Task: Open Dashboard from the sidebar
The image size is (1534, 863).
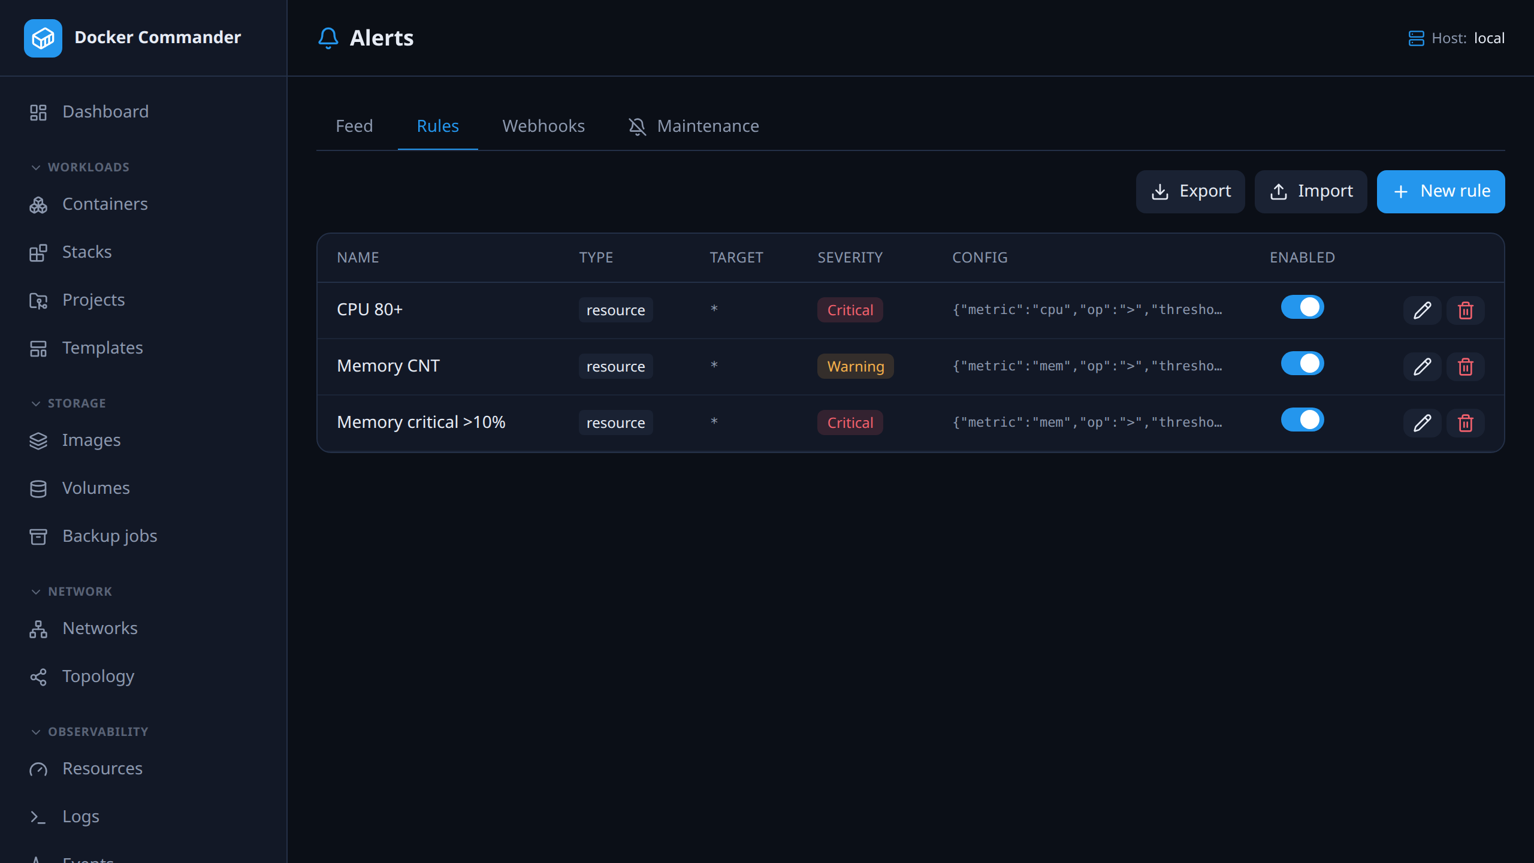Action: tap(144, 112)
